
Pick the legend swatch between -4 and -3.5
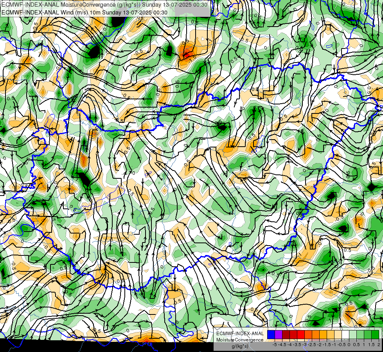tap(293, 334)
